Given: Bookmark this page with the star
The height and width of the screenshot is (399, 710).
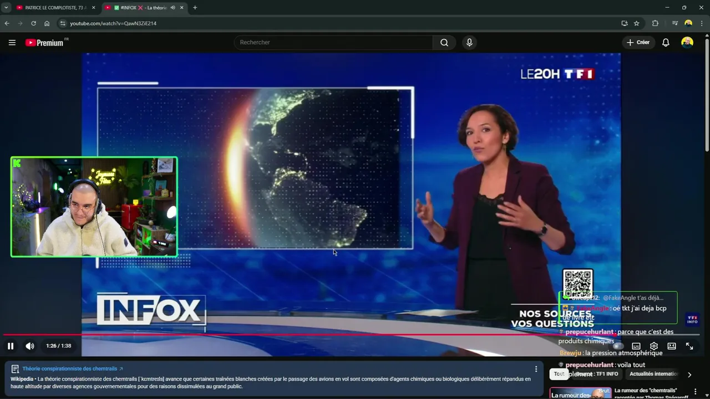Looking at the screenshot, I should click(637, 23).
